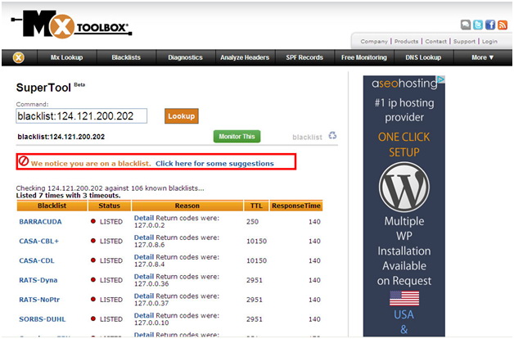514x339 pixels.
Task: Click the MxToolbox logo
Action: tap(71, 24)
